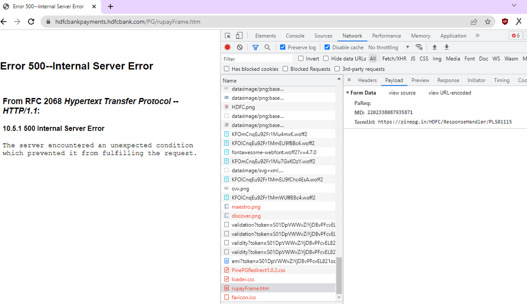Go back in browser history

click(4, 22)
